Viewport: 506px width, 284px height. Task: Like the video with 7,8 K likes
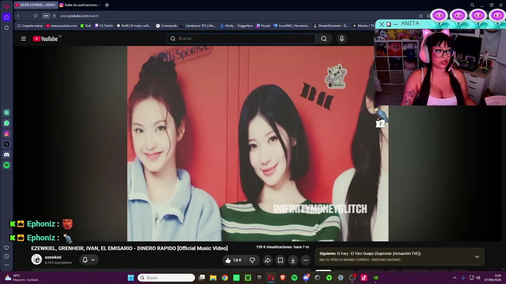tap(233, 260)
